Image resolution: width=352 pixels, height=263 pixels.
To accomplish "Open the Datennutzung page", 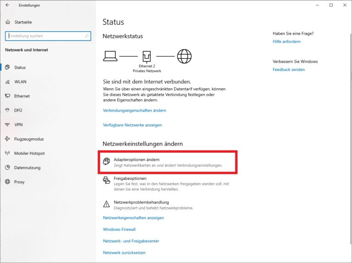I will pos(27,167).
